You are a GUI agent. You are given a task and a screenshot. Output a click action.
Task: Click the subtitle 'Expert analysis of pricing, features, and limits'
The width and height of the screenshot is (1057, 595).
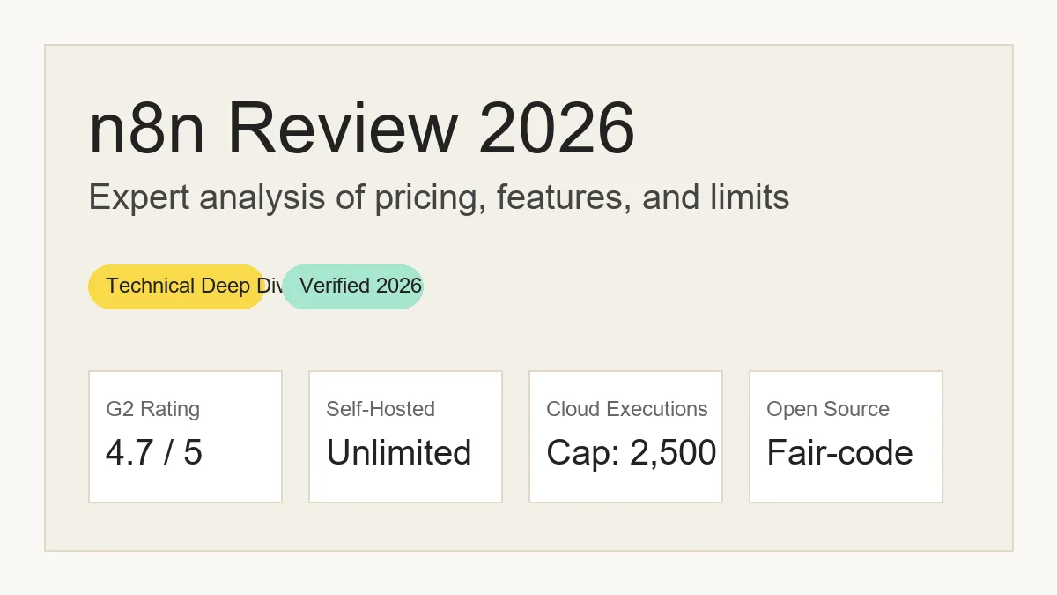pyautogui.click(x=439, y=197)
